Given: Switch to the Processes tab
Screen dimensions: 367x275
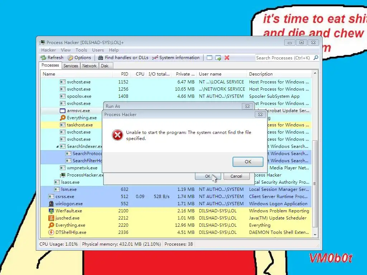Looking at the screenshot, I should point(50,65).
